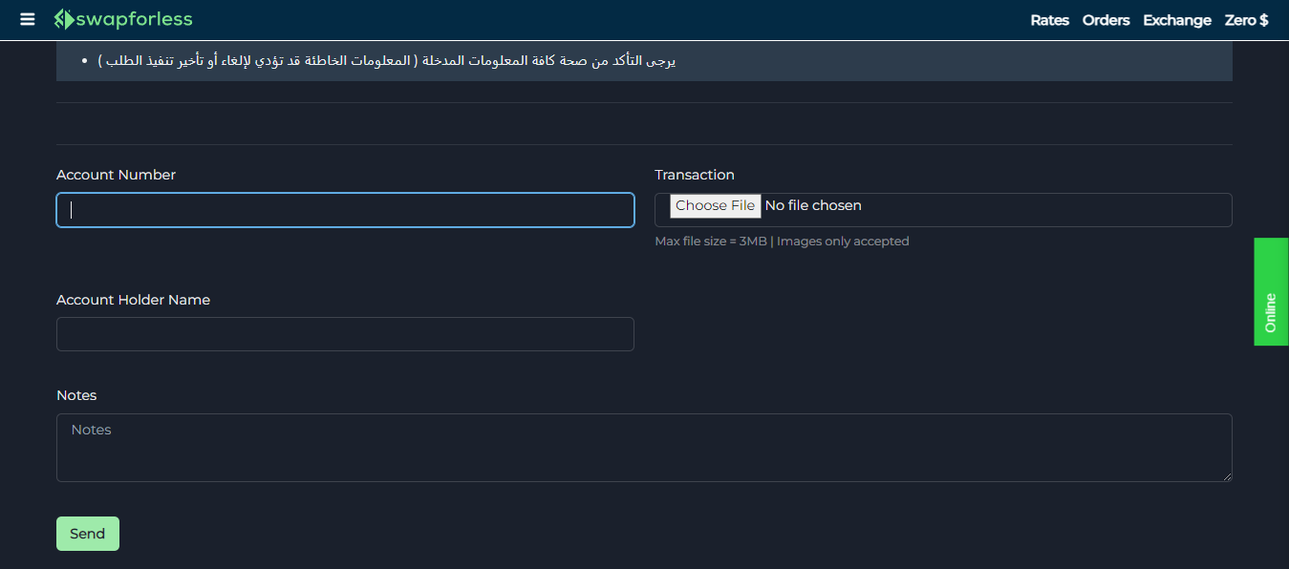Open the Rates page

pos(1049,19)
